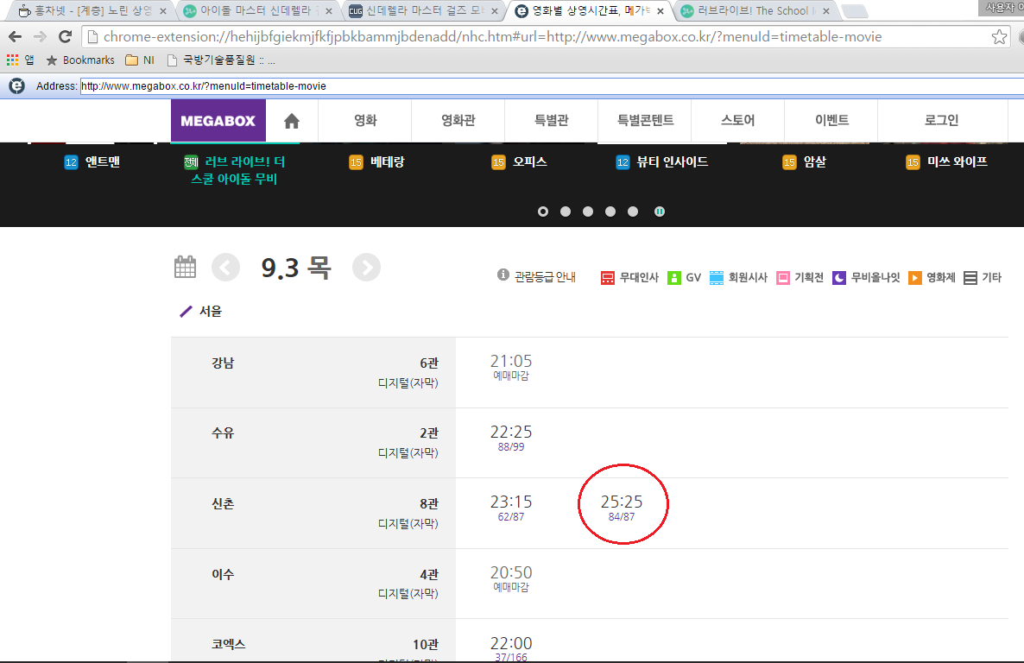Go back to the previous browser page
Screen dimensions: 1024x663
(15, 37)
